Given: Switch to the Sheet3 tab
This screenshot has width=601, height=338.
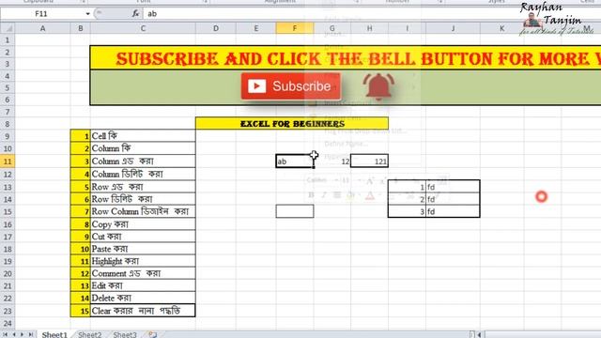Looking at the screenshot, I should [x=125, y=334].
